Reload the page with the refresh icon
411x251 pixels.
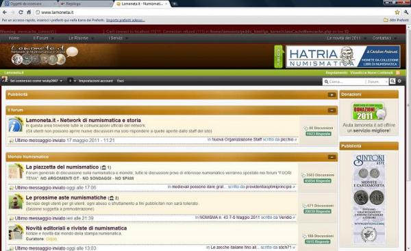tap(21, 12)
